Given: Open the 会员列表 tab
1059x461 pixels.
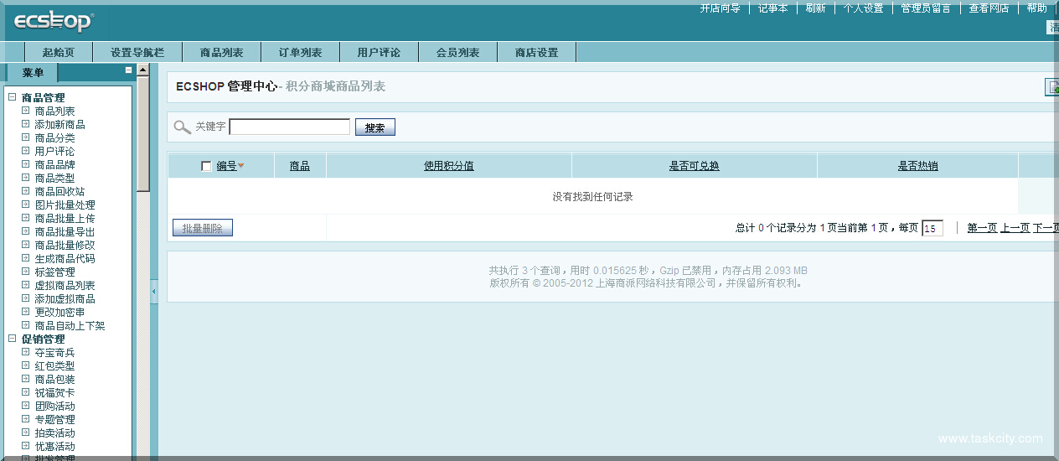Looking at the screenshot, I should pyautogui.click(x=458, y=52).
